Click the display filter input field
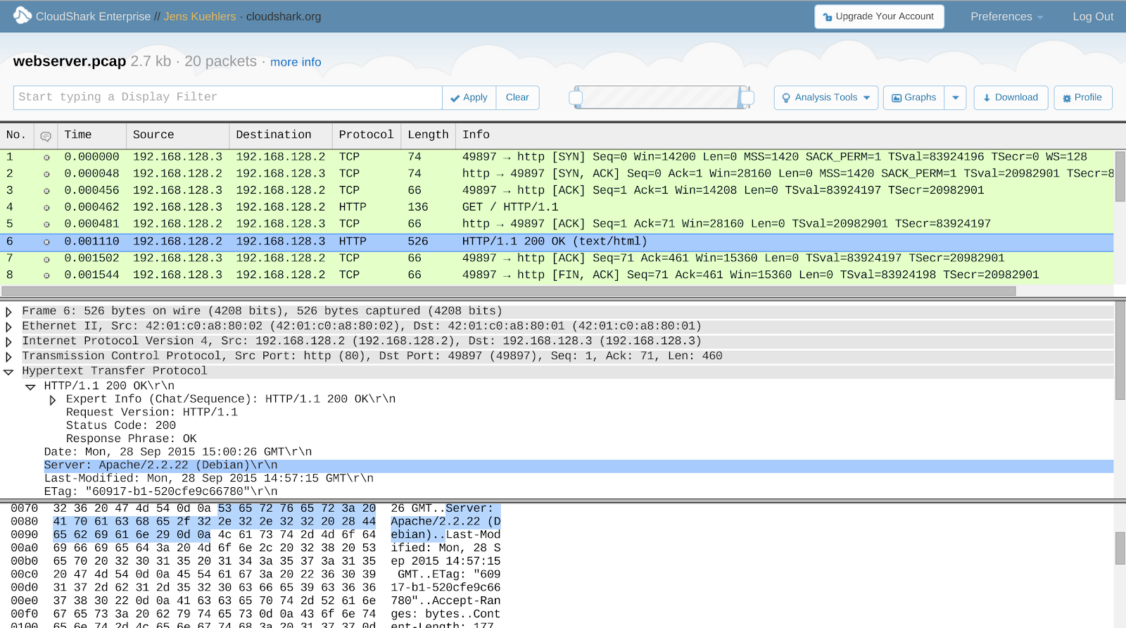Image resolution: width=1126 pixels, height=628 pixels. 227,98
